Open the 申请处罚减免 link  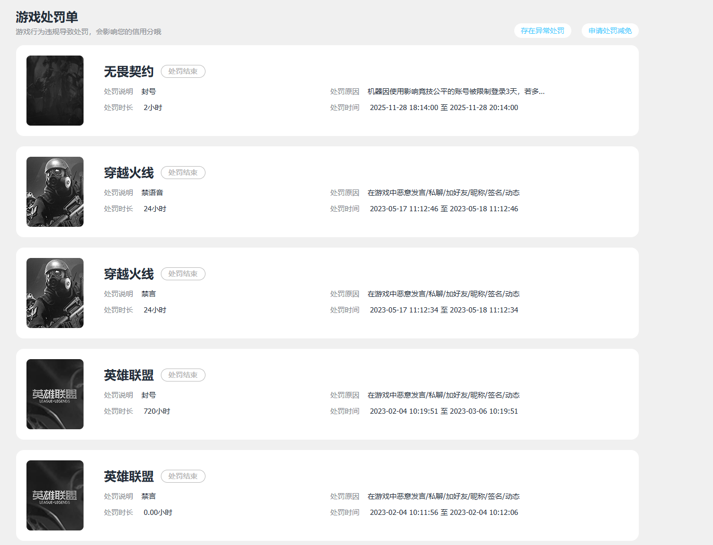610,31
